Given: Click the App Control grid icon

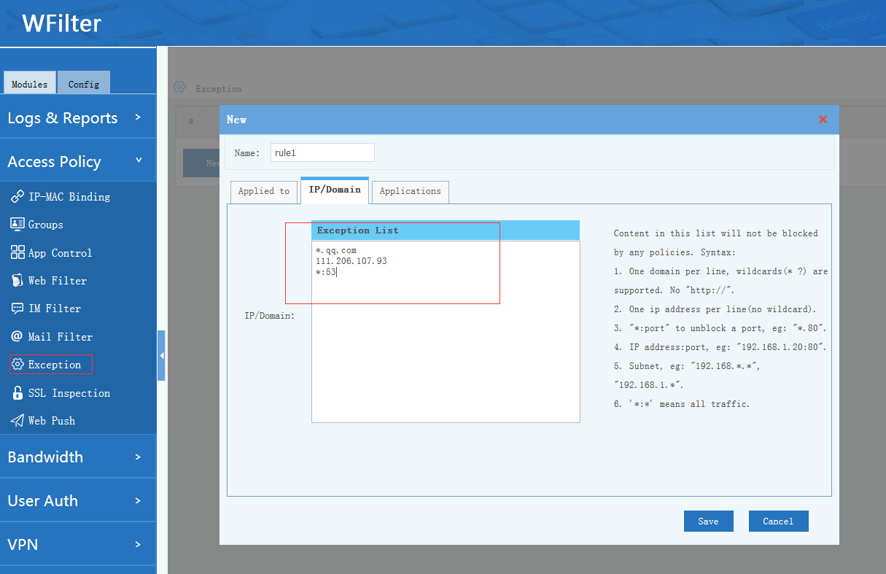Looking at the screenshot, I should pos(18,252).
